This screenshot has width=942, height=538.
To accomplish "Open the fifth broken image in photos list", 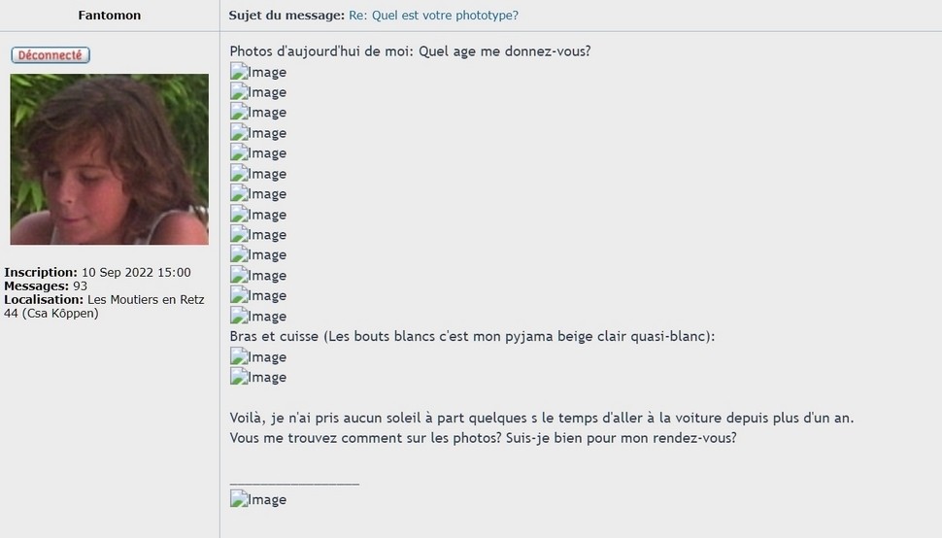I will (258, 153).
